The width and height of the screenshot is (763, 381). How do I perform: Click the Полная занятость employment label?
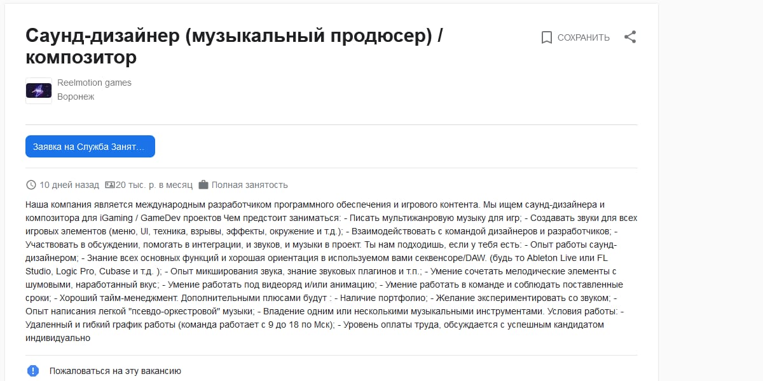[x=250, y=185]
